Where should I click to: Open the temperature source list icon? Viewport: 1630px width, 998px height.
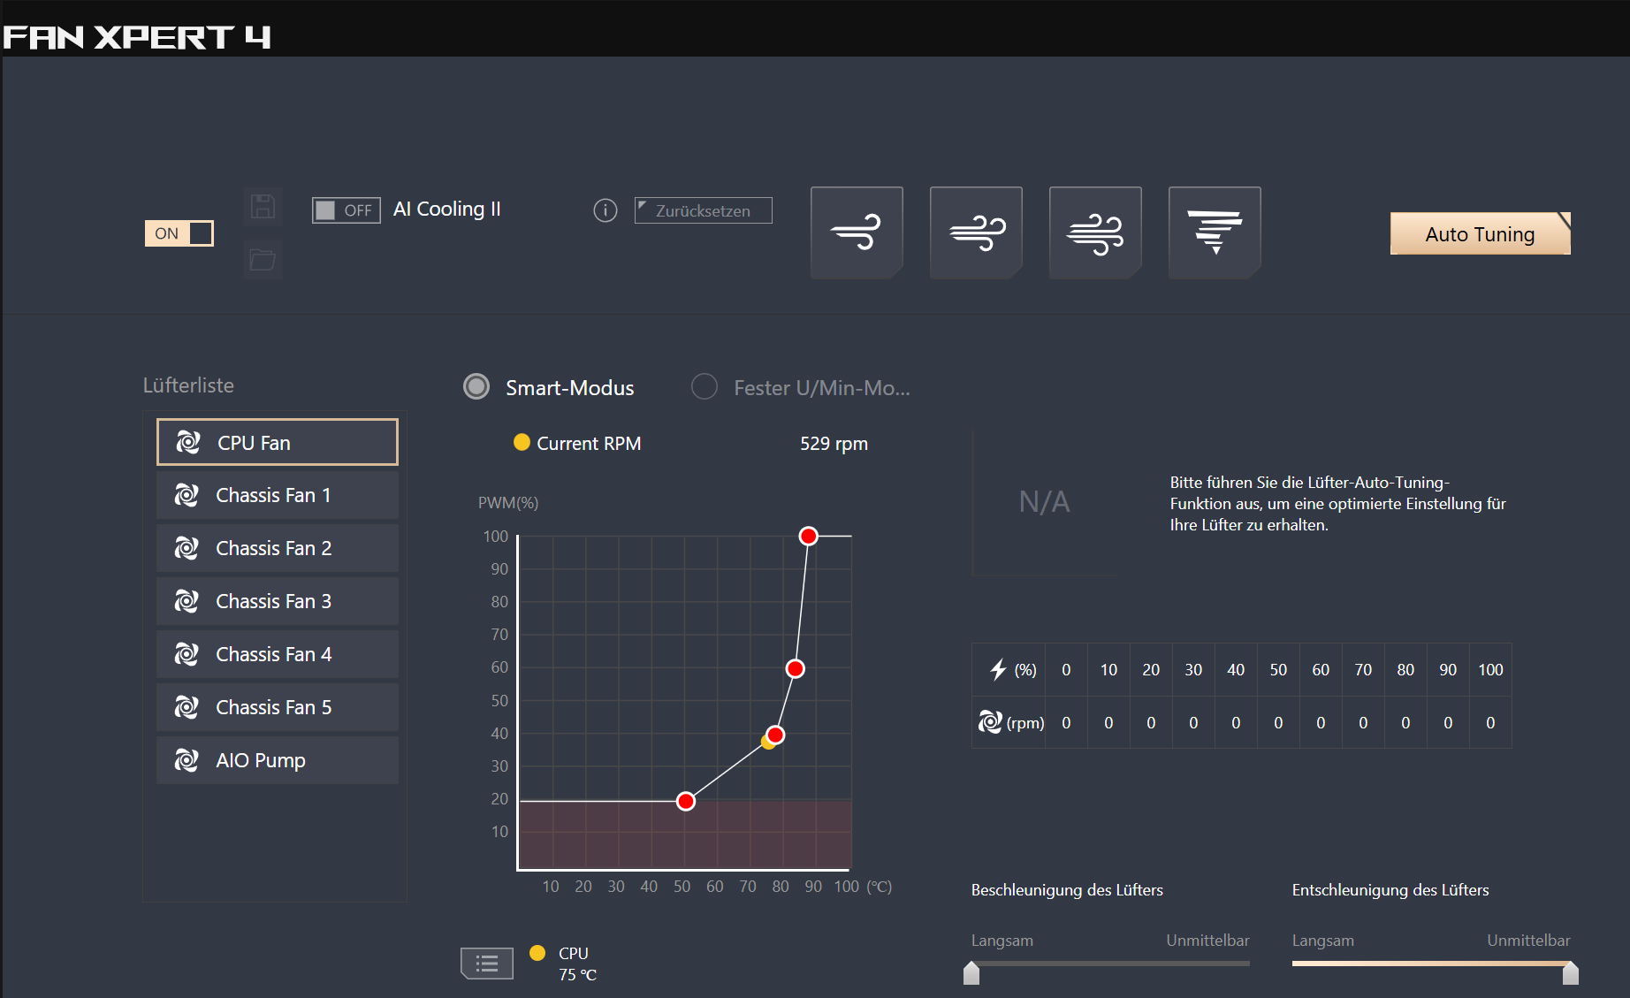point(487,964)
